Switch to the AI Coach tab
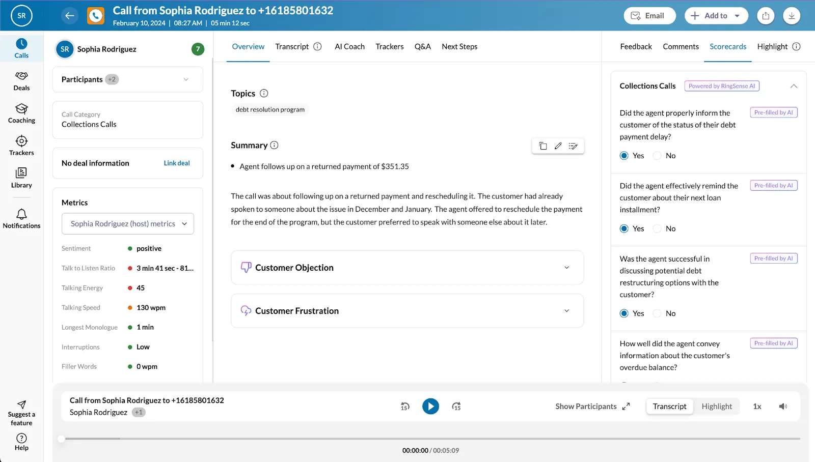This screenshot has width=815, height=462. point(349,47)
